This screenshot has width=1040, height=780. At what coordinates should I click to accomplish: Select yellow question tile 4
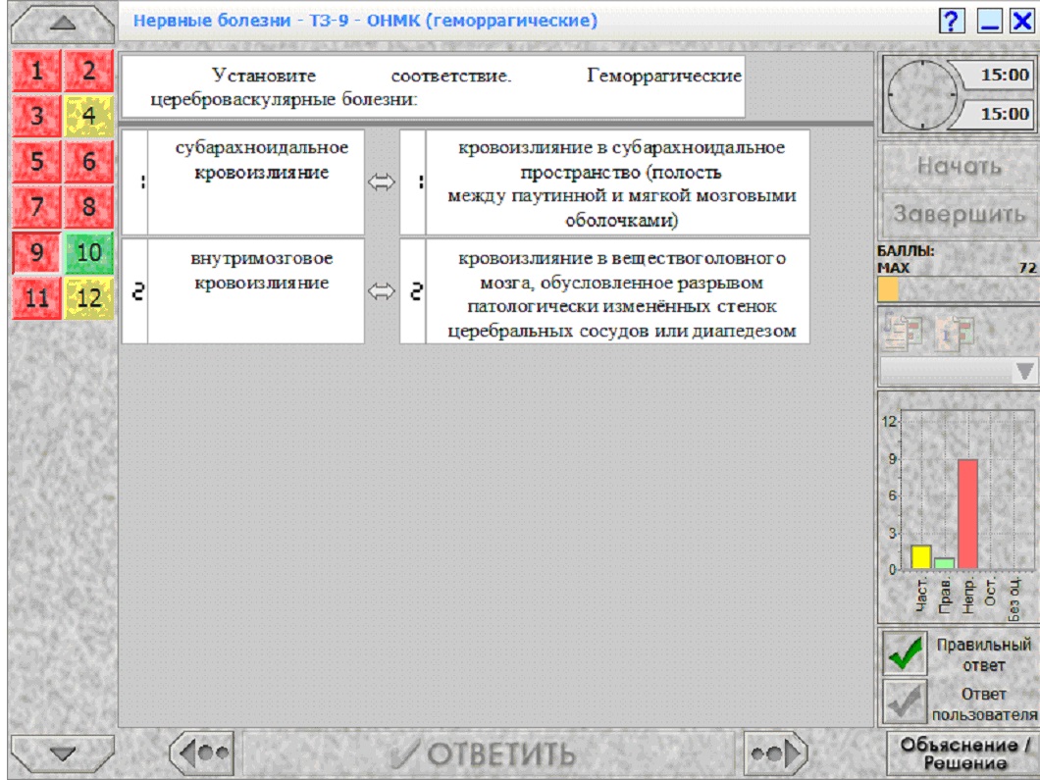tap(89, 116)
